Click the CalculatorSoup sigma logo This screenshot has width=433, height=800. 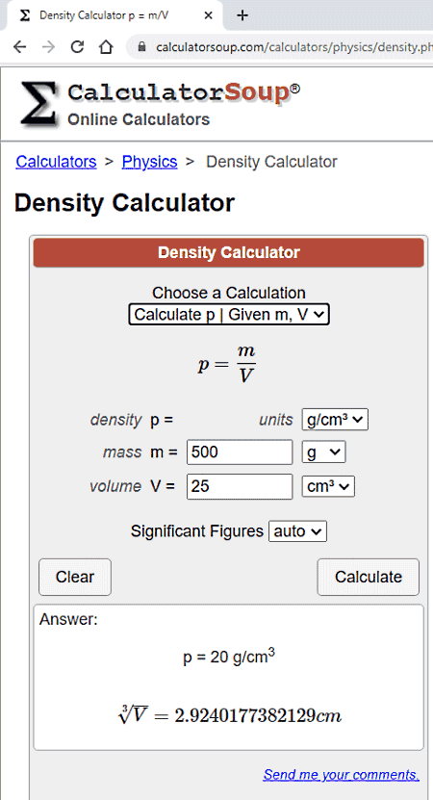point(38,104)
